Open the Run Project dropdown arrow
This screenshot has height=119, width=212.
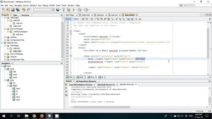(77, 10)
